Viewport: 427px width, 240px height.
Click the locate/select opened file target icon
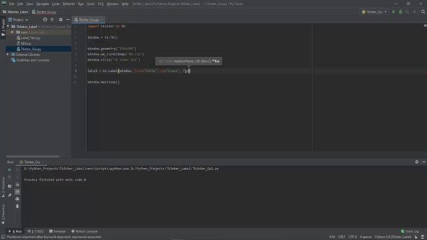[x=45, y=19]
